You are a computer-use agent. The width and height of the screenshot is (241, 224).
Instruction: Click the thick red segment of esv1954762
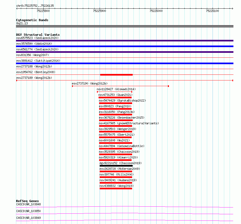tap(116, 75)
